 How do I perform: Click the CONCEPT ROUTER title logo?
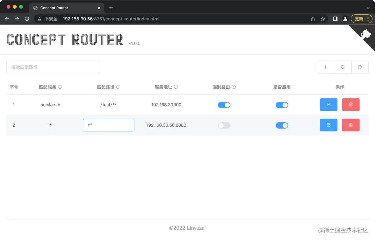pos(65,40)
